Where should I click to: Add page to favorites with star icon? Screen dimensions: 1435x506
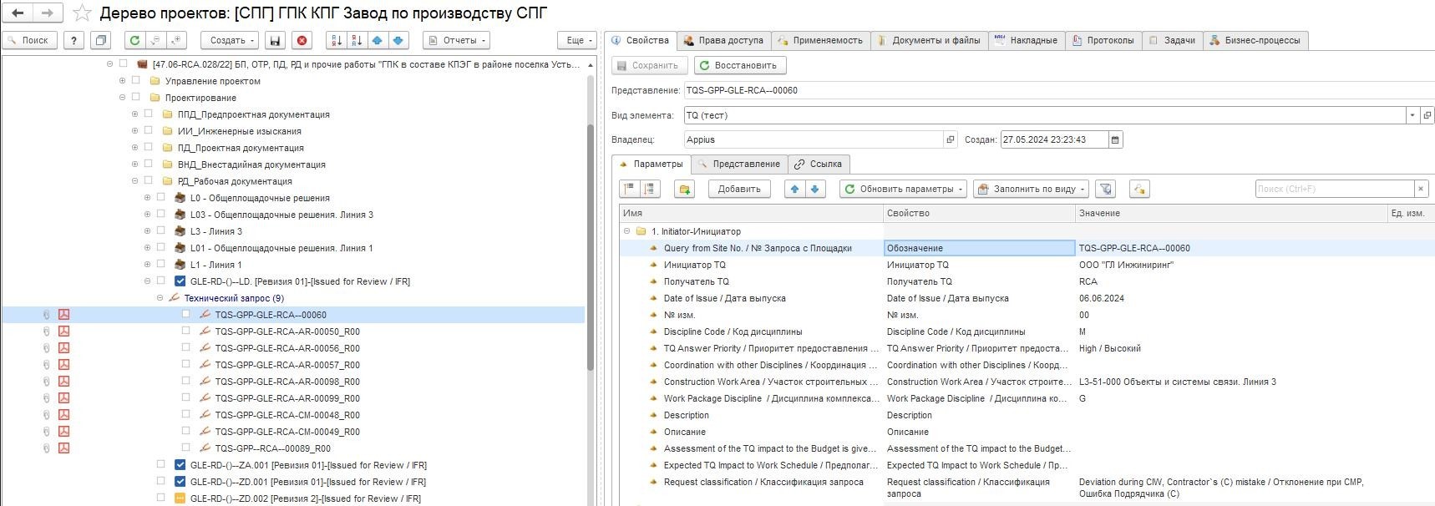point(82,13)
